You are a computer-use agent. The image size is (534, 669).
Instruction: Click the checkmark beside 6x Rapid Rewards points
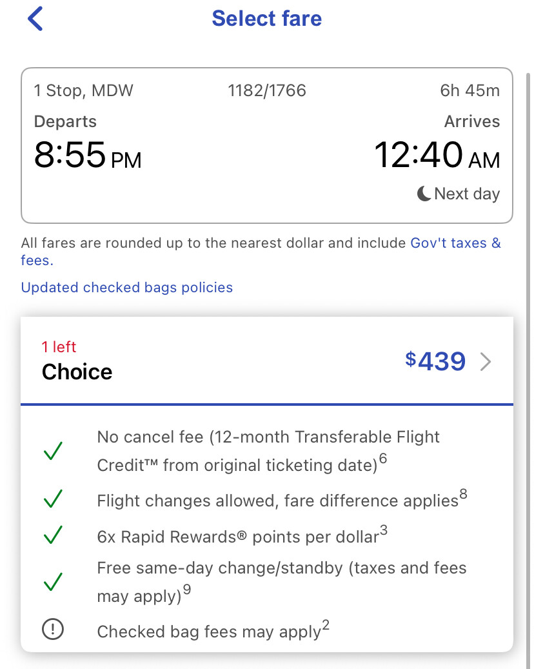53,535
